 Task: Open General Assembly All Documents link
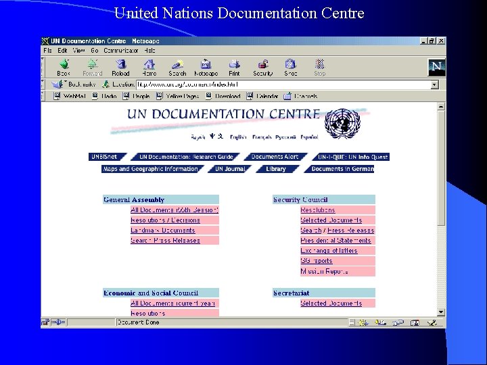click(175, 210)
